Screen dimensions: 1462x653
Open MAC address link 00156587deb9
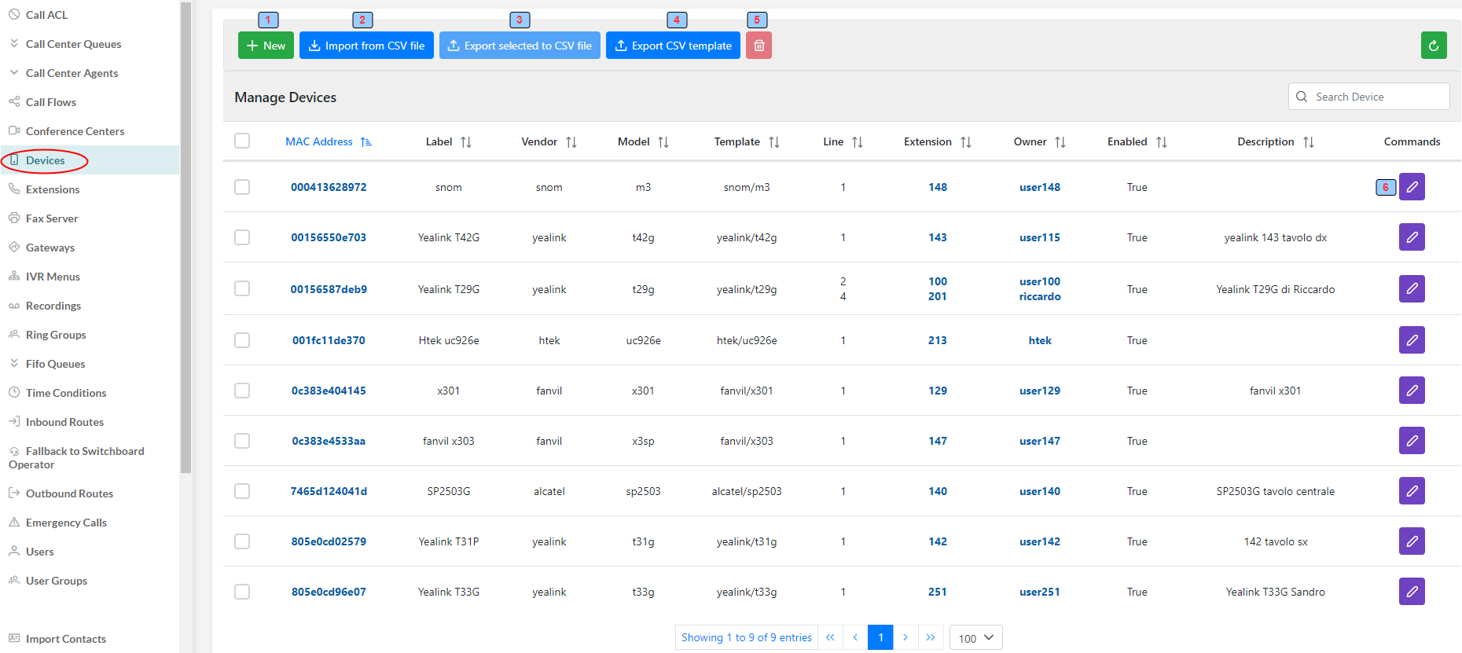coord(329,289)
